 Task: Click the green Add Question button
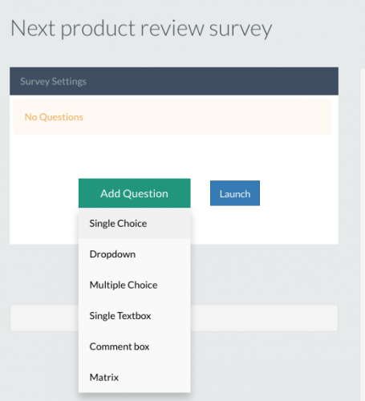[135, 193]
